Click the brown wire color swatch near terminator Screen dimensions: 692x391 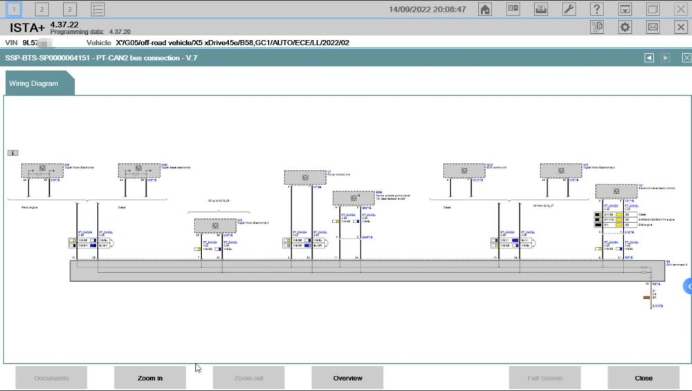pos(646,298)
